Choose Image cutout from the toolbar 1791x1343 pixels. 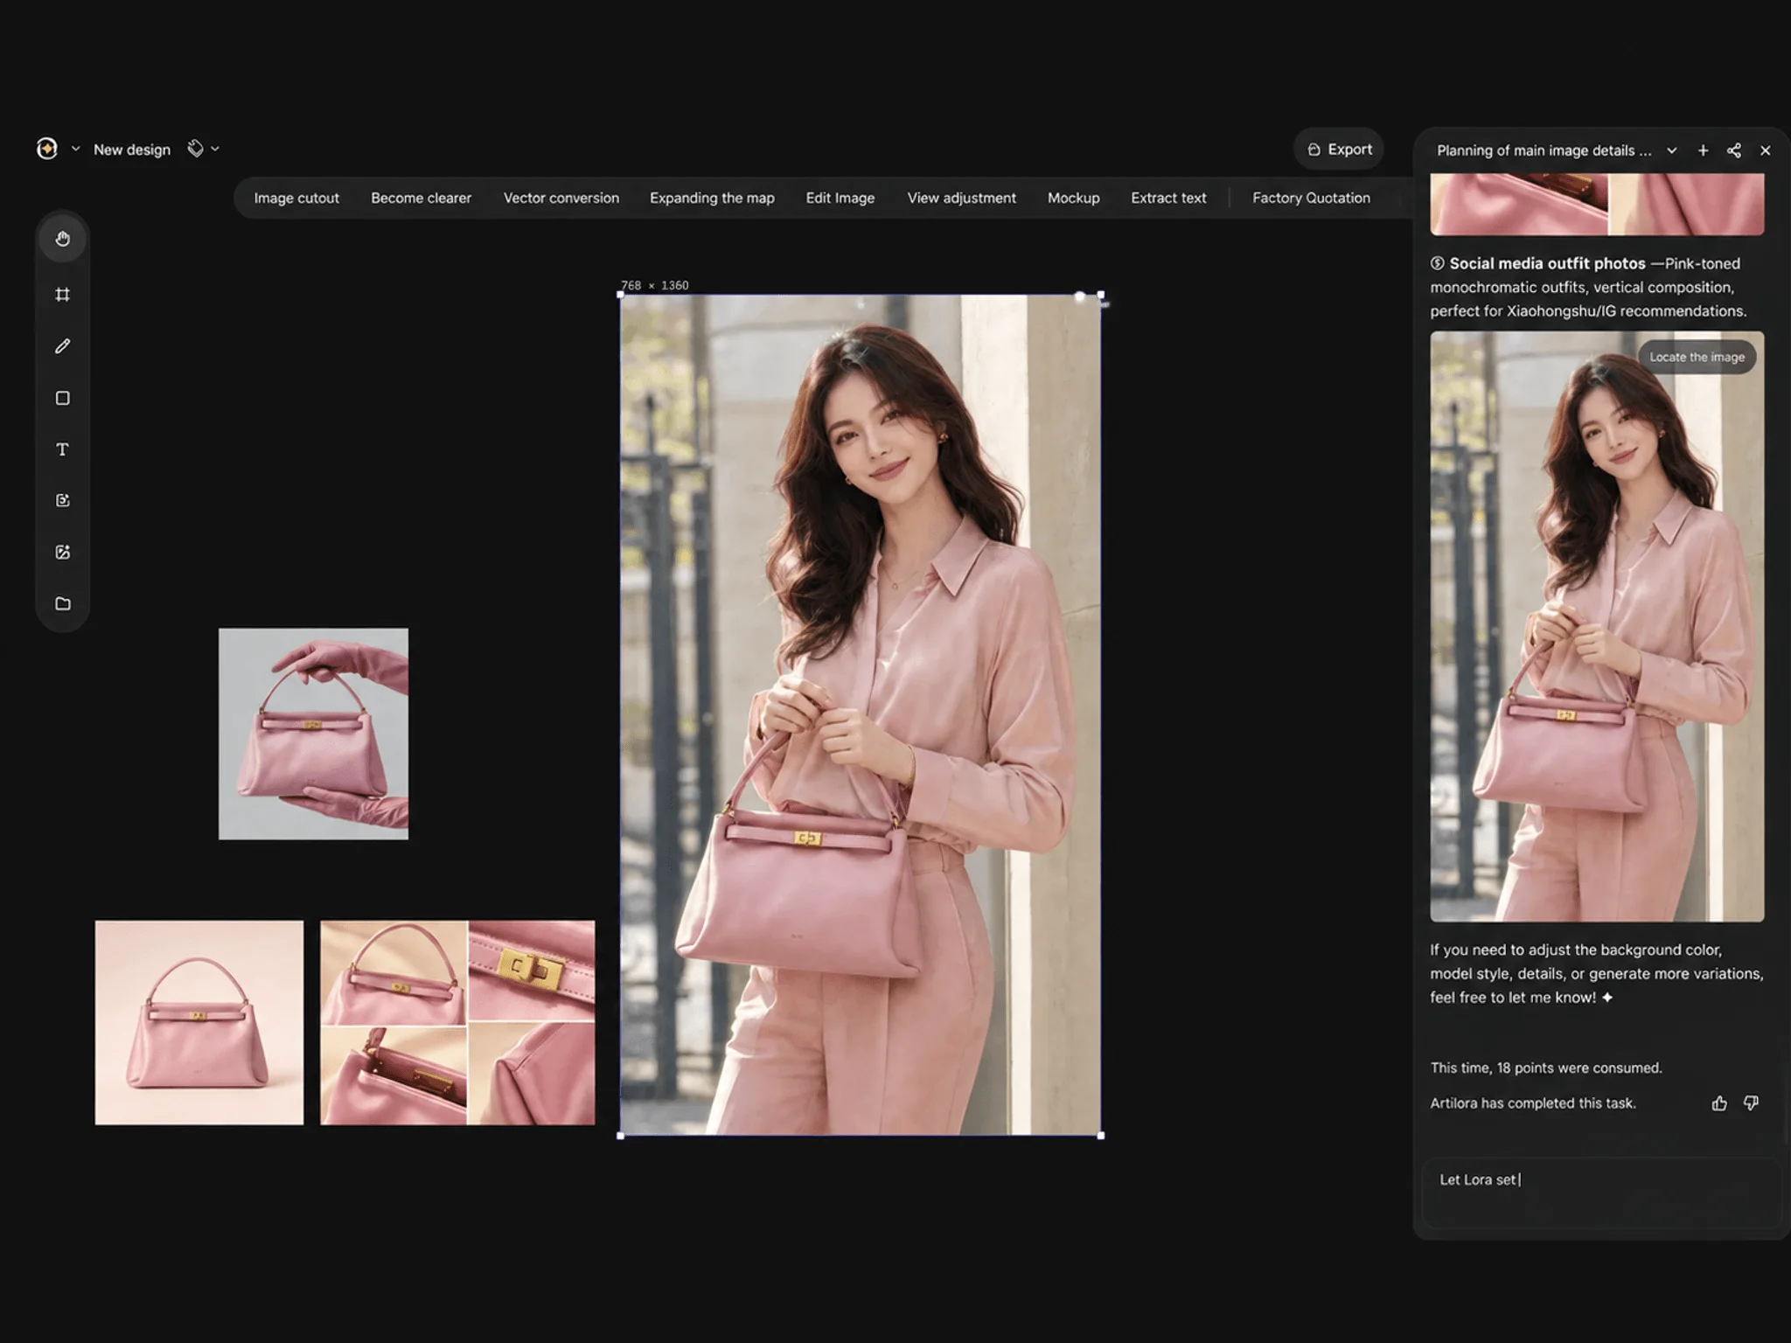[296, 198]
